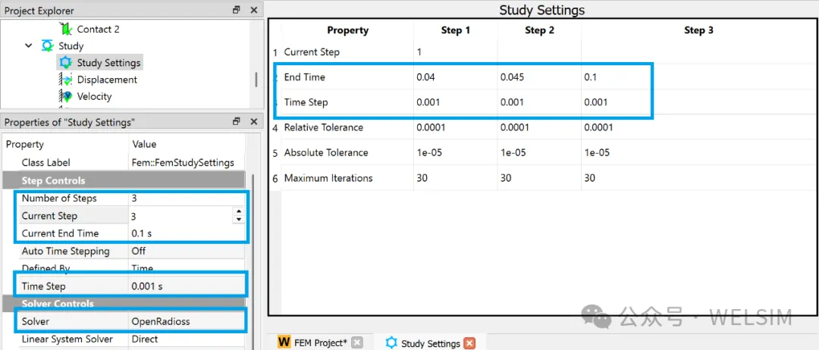Float the Properties panel
This screenshot has height=350, width=819.
click(x=237, y=121)
